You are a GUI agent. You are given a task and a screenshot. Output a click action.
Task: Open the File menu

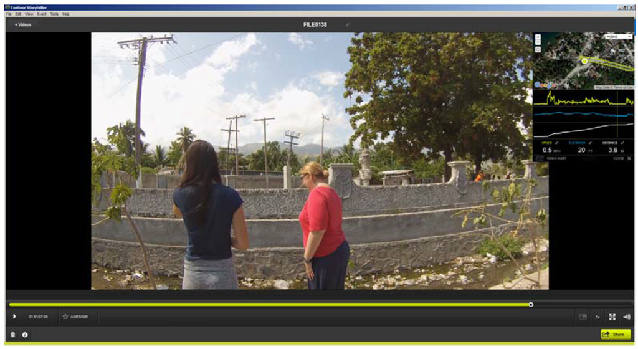pyautogui.click(x=9, y=14)
